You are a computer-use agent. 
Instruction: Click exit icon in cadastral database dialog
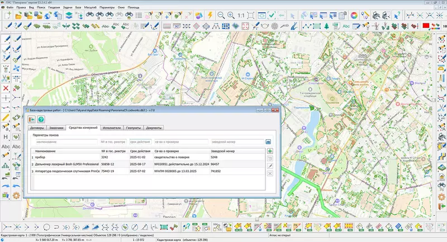[x=32, y=119]
